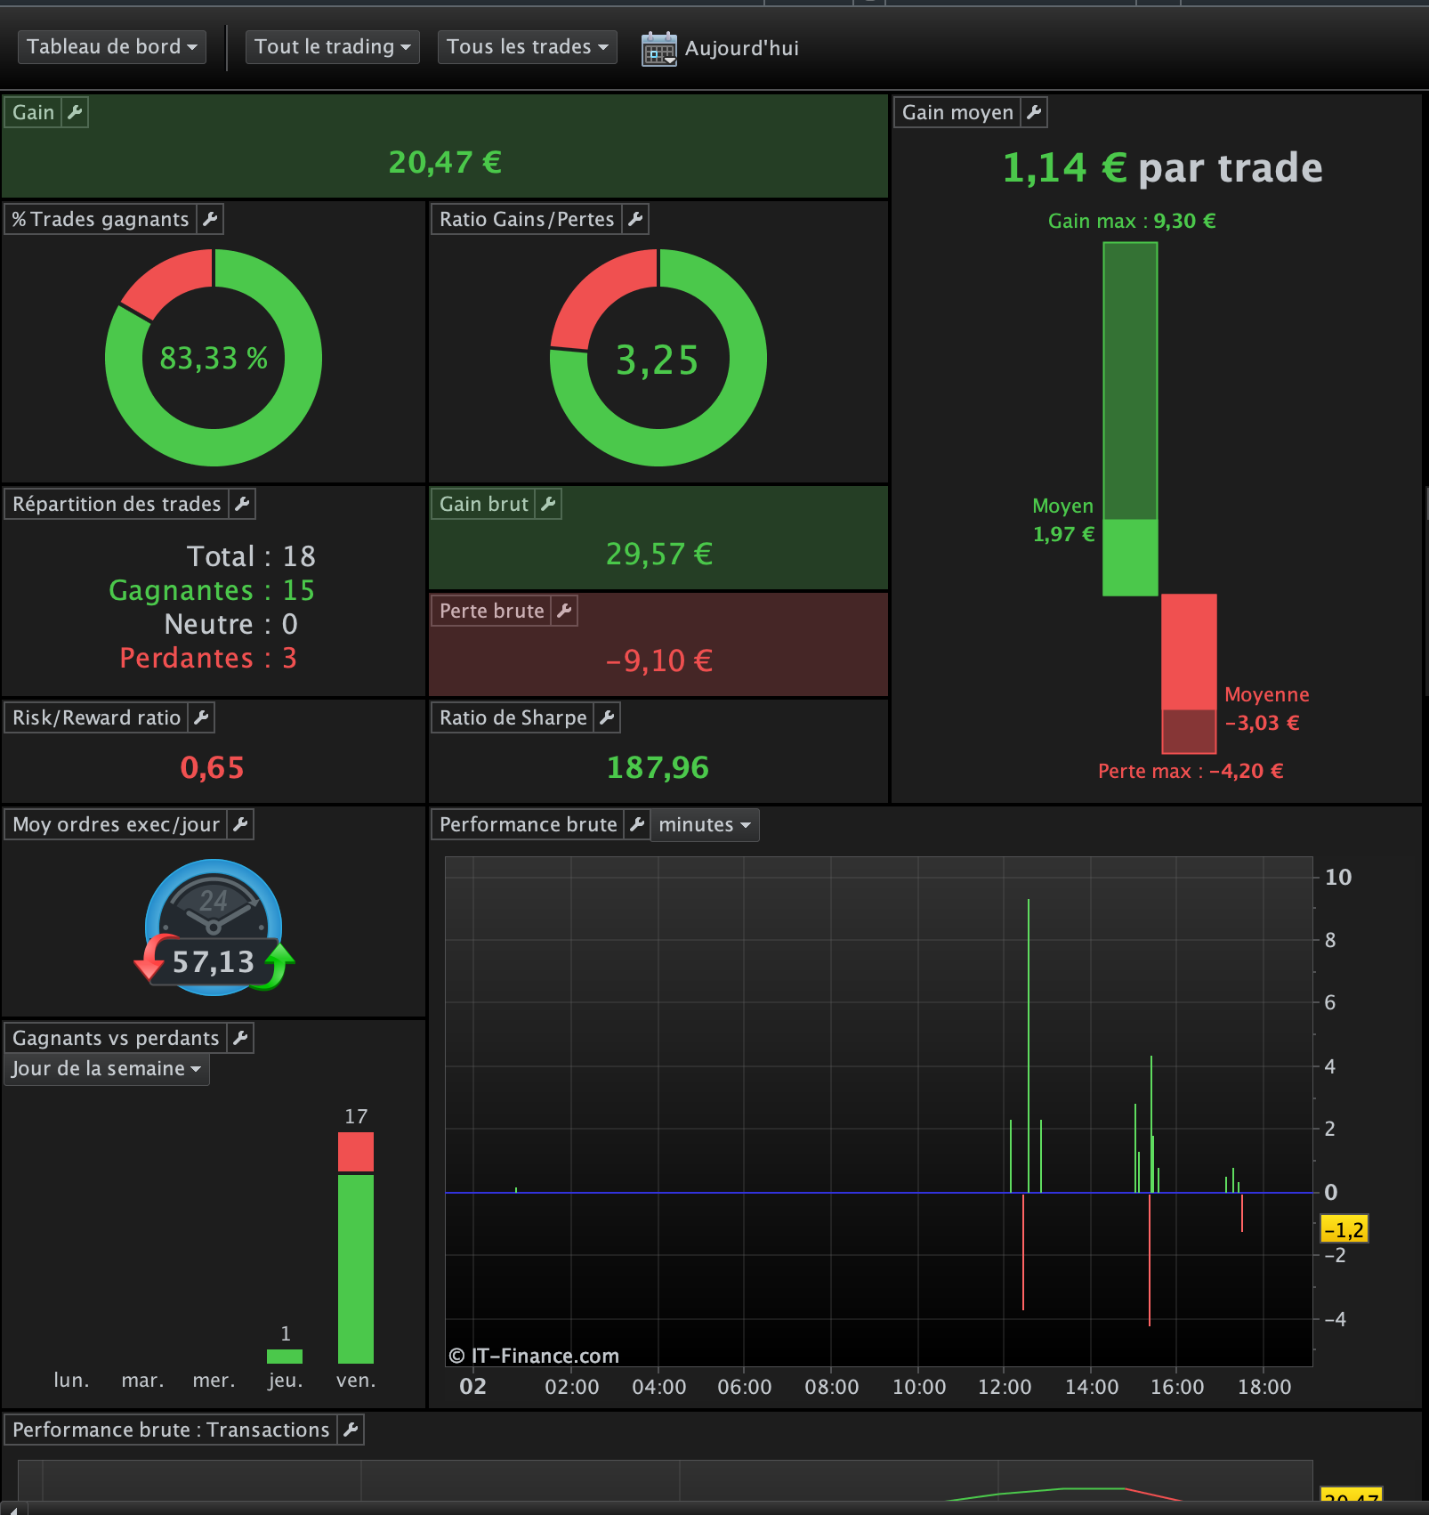1429x1515 pixels.
Task: Expand the Tous les trades dropdown
Action: (528, 46)
